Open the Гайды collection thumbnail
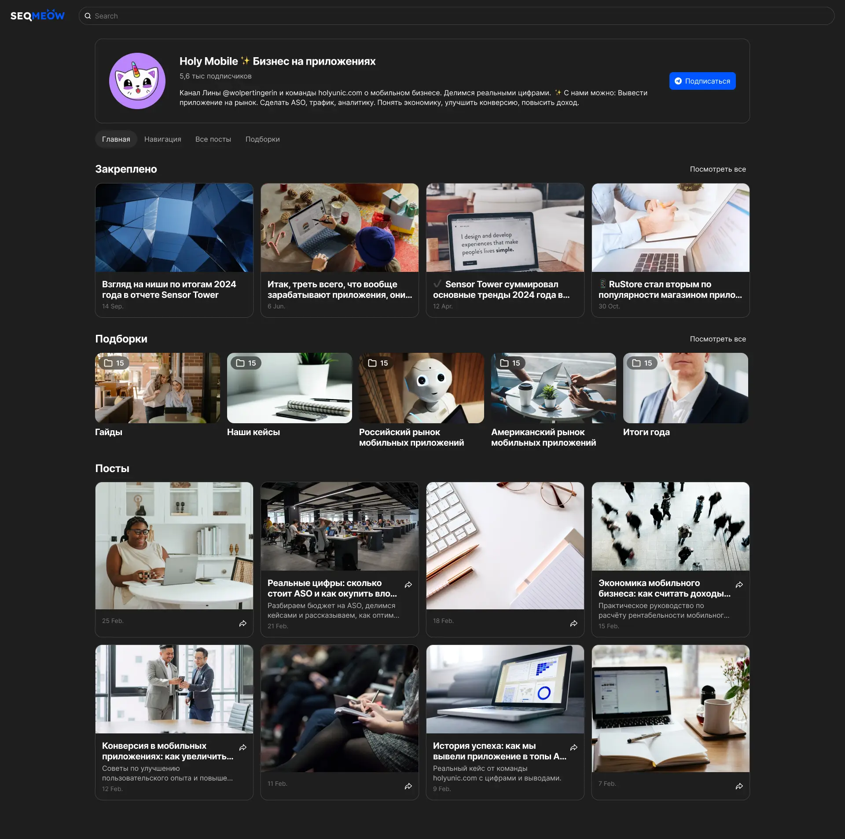This screenshot has height=839, width=845. pyautogui.click(x=158, y=388)
